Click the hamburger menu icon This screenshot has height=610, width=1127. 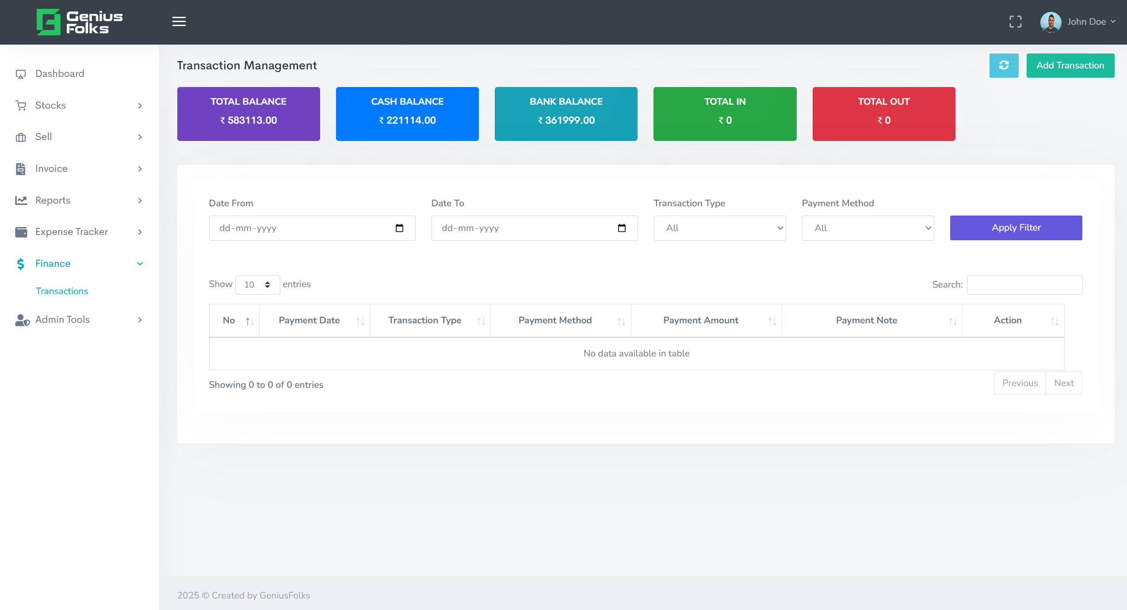coord(179,21)
